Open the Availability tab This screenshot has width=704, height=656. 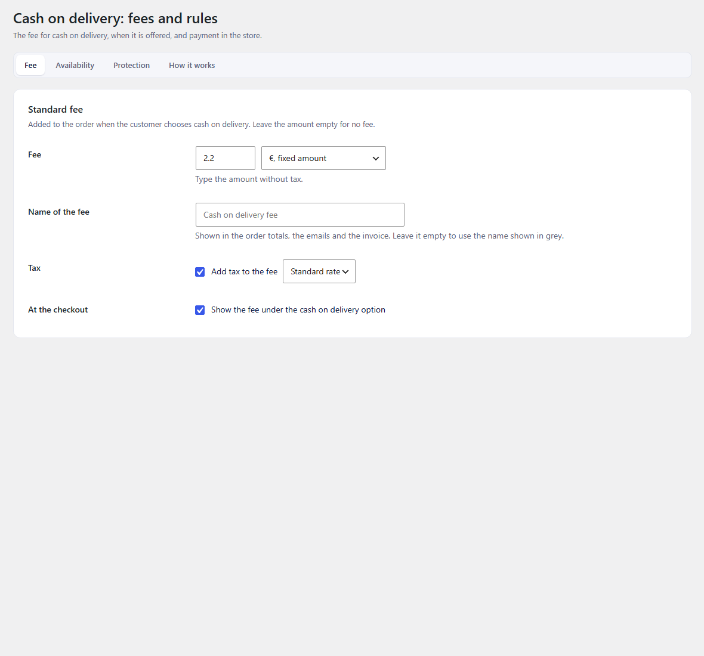(x=75, y=65)
